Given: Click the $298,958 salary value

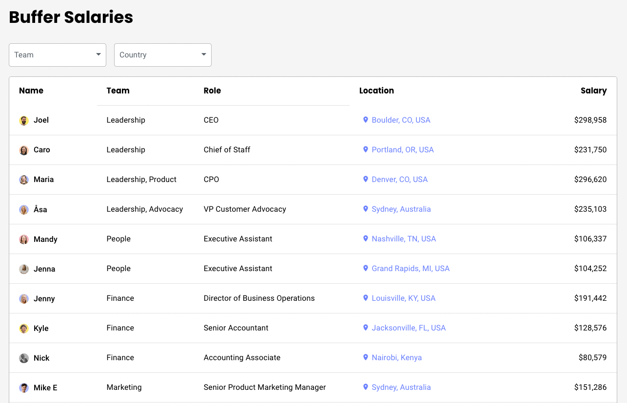Looking at the screenshot, I should [x=590, y=120].
